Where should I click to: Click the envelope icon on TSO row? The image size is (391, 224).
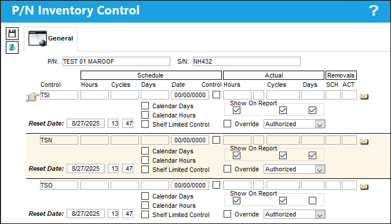tap(364, 186)
